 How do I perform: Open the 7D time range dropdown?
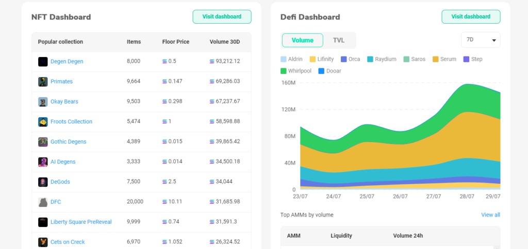click(480, 40)
